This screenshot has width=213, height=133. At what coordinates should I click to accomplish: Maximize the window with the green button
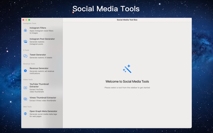pyautogui.click(x=29, y=20)
